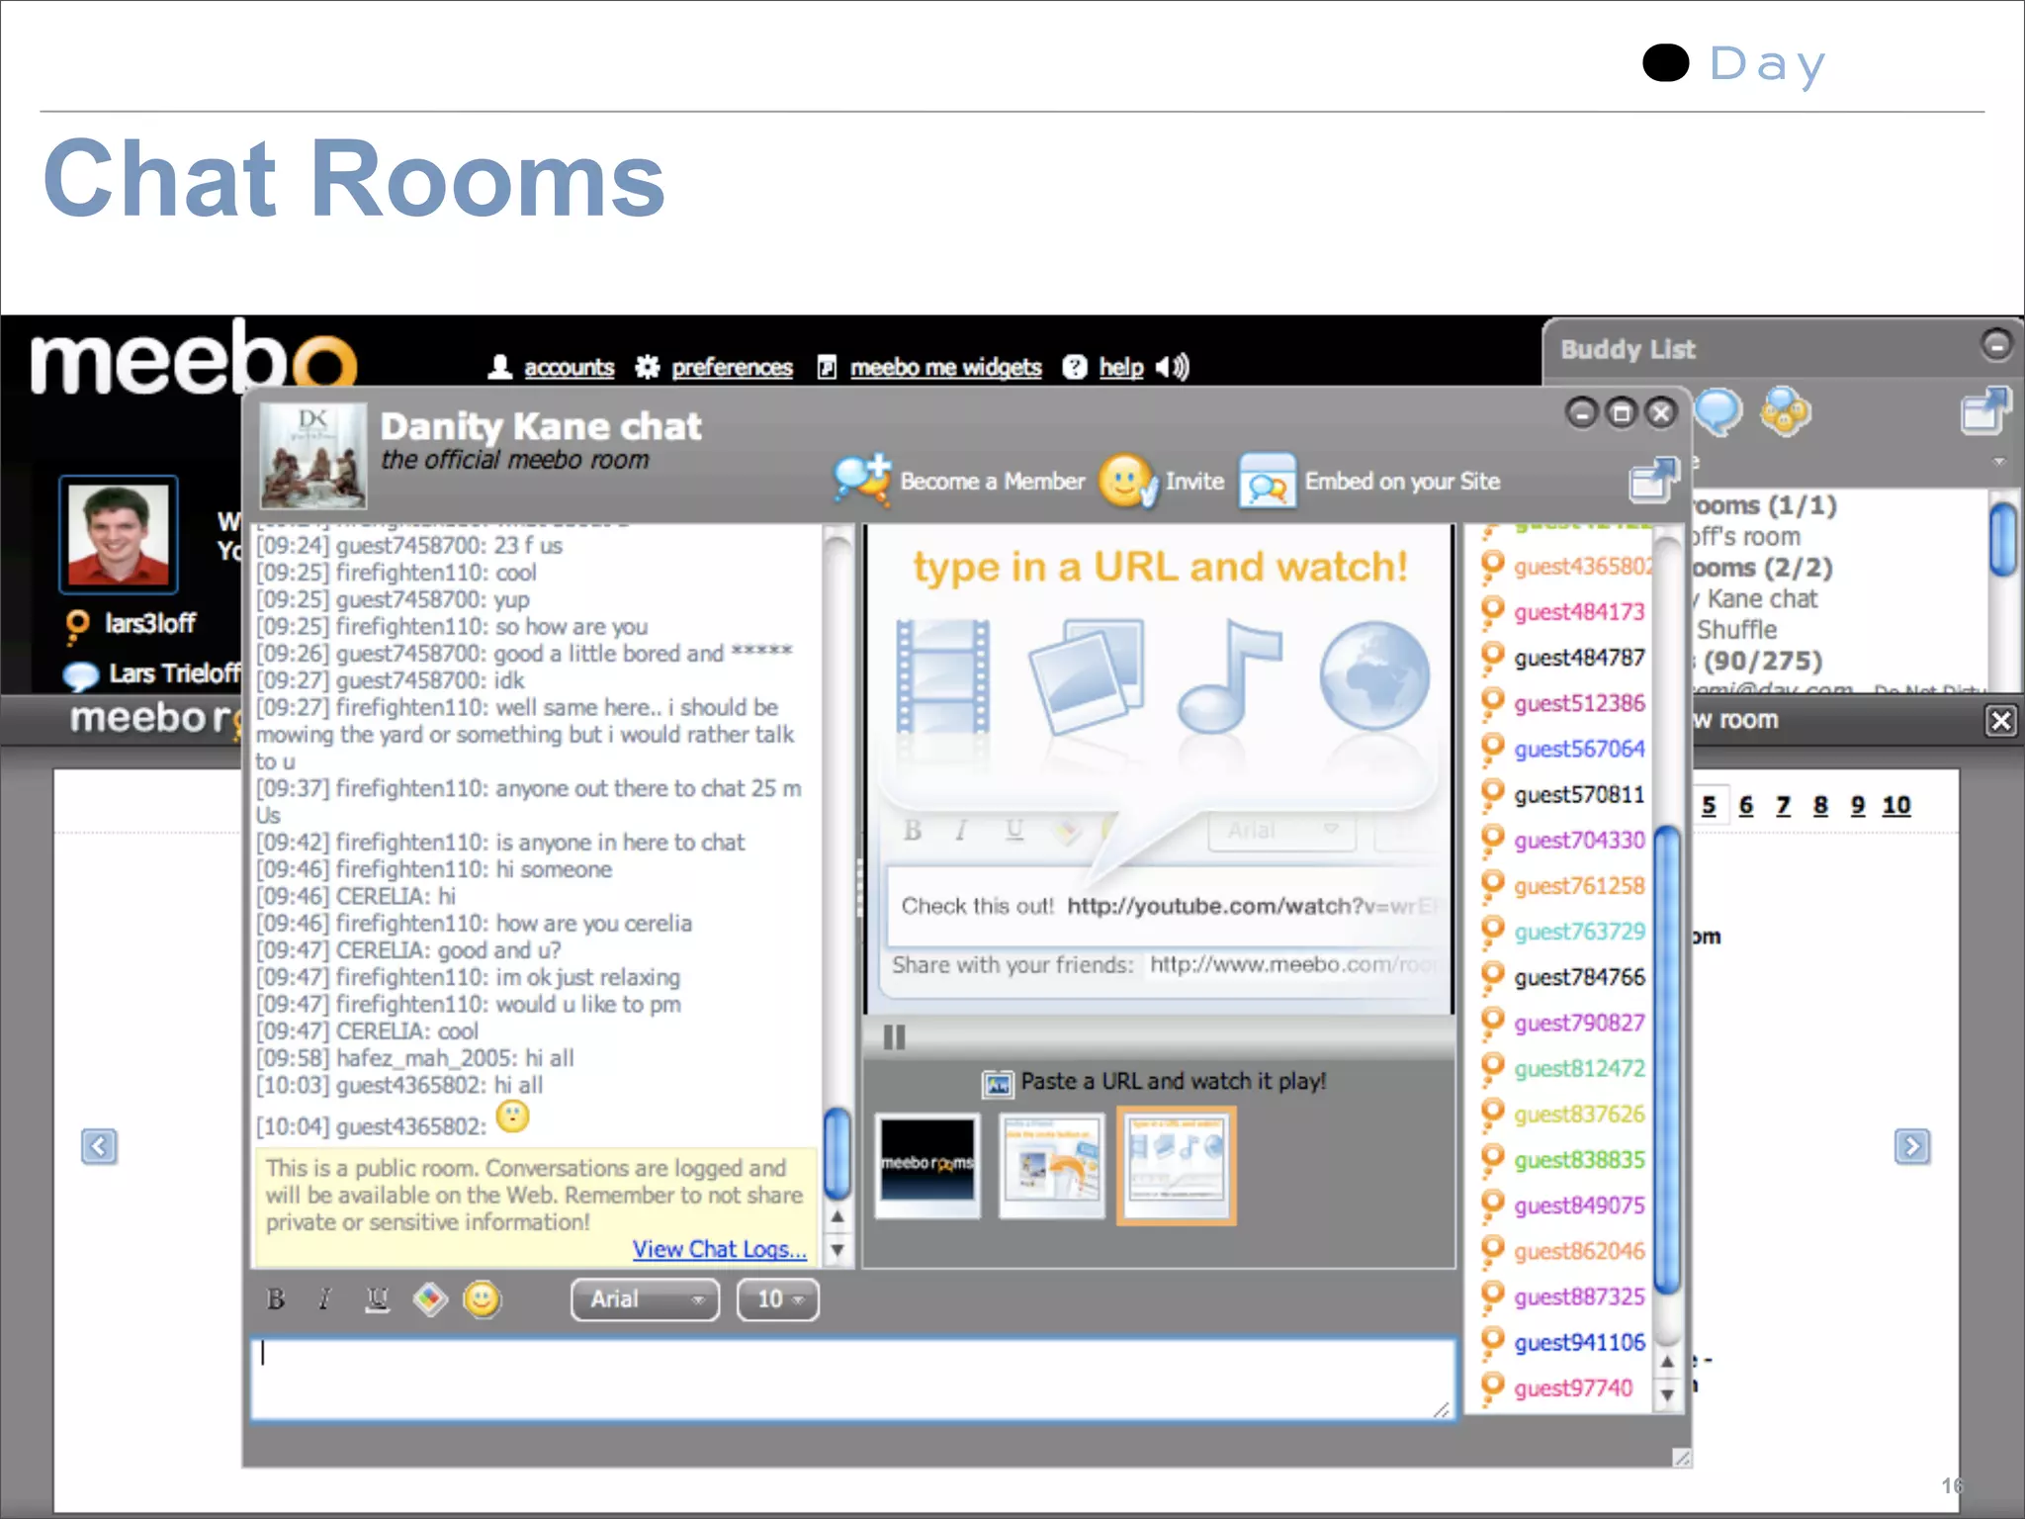Mute sound with the speaker icon
Image resolution: width=2025 pixels, height=1519 pixels.
pos(1173,367)
